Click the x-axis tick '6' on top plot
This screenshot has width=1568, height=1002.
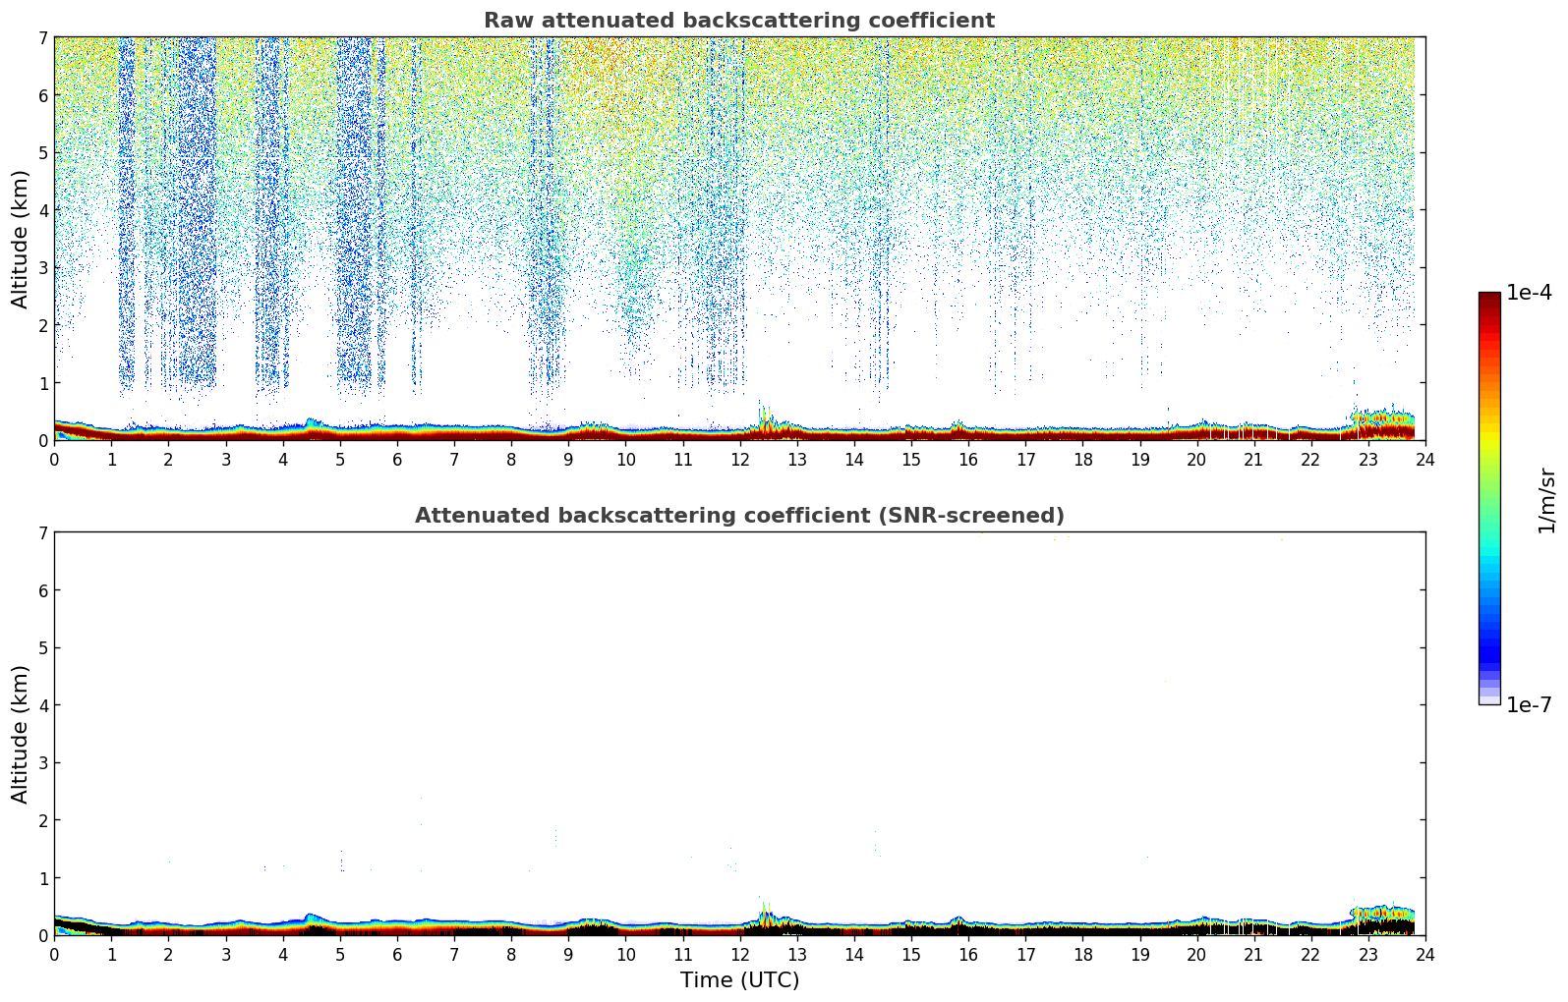pyautogui.click(x=397, y=460)
